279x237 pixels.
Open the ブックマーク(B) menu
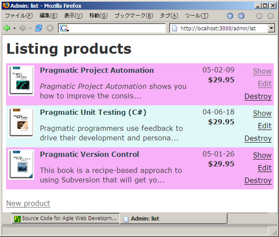134,16
